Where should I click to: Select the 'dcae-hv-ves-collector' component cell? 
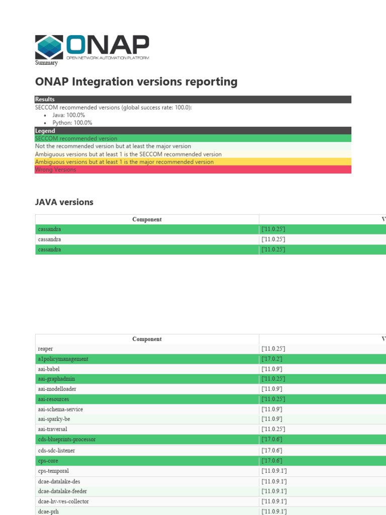147,501
